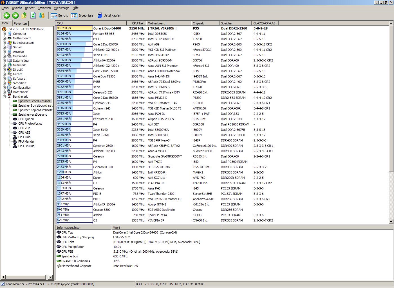394x288 pixels.
Task: Expand the Server tree node
Action: [x=4, y=47]
